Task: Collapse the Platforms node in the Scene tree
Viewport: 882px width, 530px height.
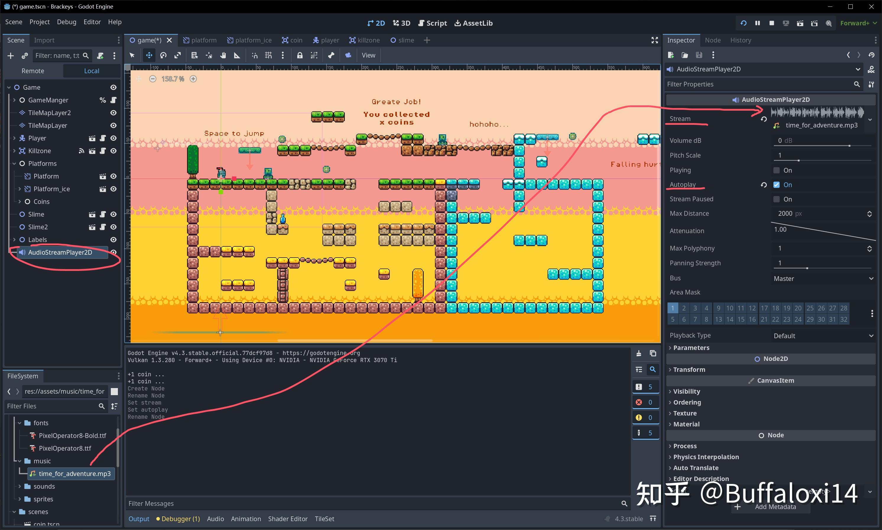Action: pos(14,163)
